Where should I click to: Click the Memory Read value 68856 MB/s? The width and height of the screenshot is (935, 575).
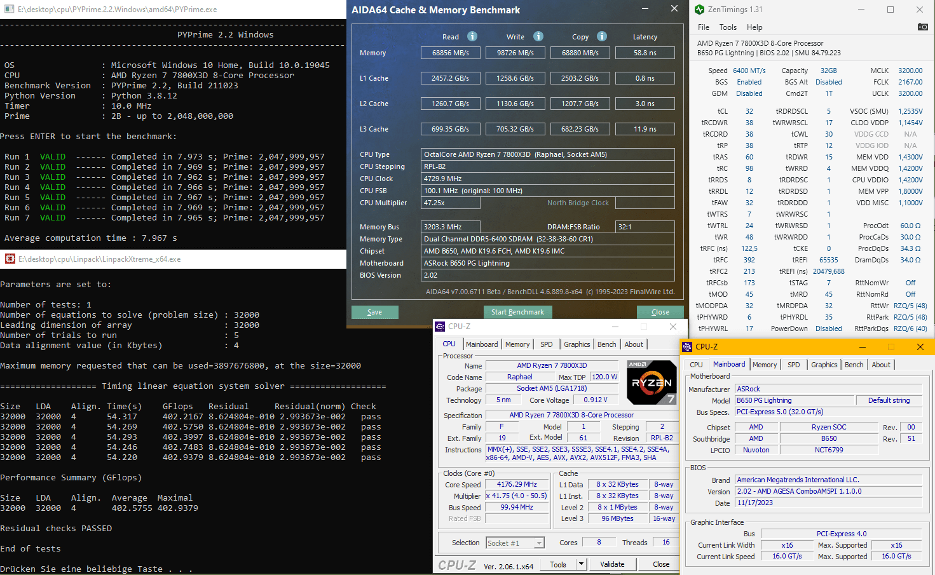click(451, 53)
